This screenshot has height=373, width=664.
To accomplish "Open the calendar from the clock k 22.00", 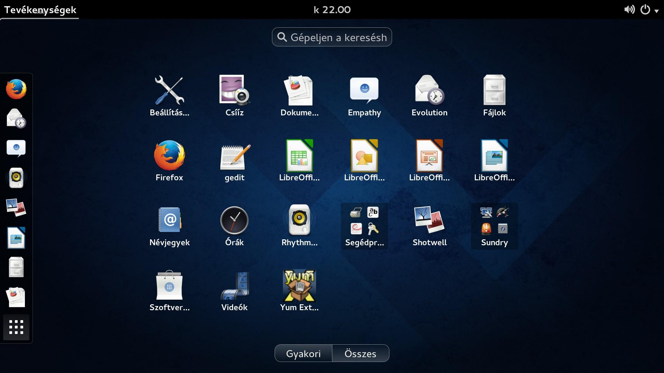I will point(332,10).
